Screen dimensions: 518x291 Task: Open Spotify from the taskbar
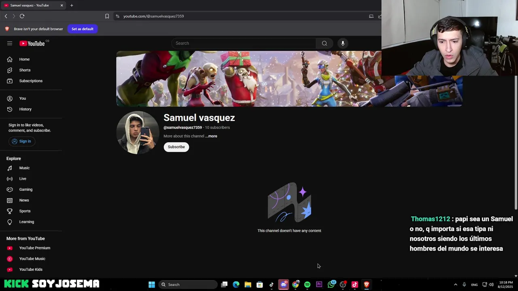click(307, 285)
